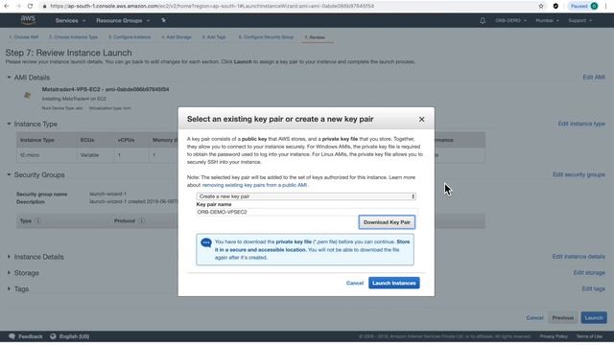Click the Edit tags link
614x345 pixels.
pos(593,288)
